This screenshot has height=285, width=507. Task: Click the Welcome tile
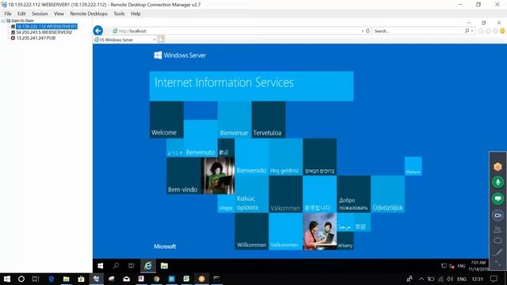(166, 120)
